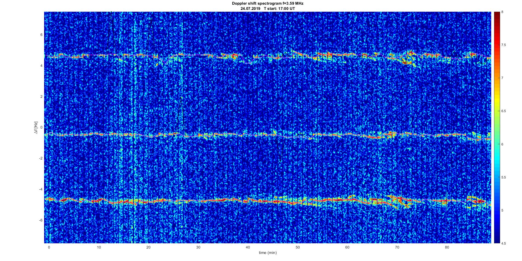This screenshot has width=522, height=261.
Task: Click the y-axis label "Δf [Hz]"
Action: pyautogui.click(x=36, y=128)
